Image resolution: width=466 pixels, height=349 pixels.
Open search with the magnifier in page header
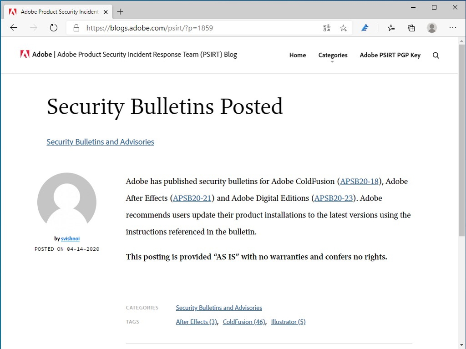click(x=436, y=55)
